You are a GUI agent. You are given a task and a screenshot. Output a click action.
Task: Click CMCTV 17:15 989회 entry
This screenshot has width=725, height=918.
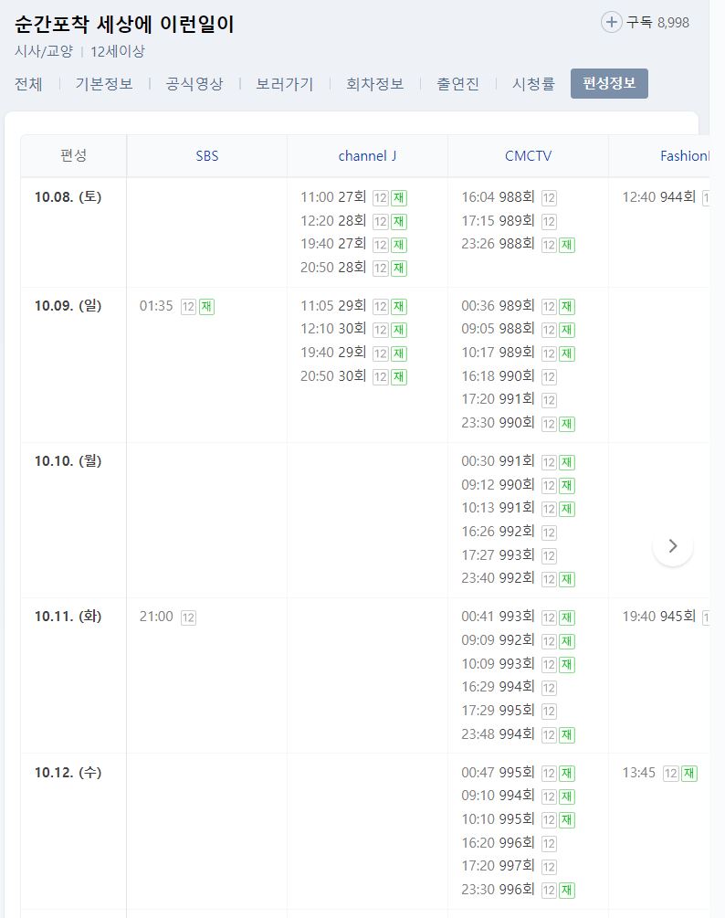pyautogui.click(x=509, y=221)
